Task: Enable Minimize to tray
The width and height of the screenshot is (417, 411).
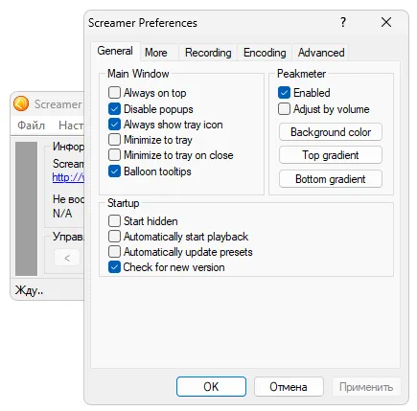Action: click(x=114, y=140)
